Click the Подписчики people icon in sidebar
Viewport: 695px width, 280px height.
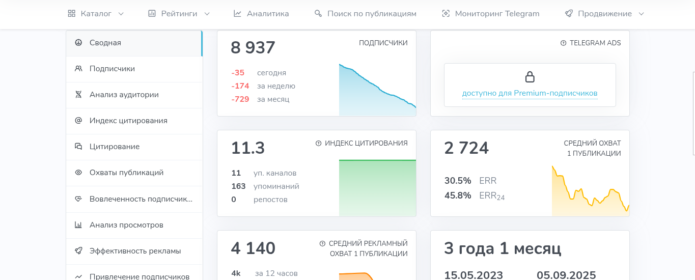78,69
